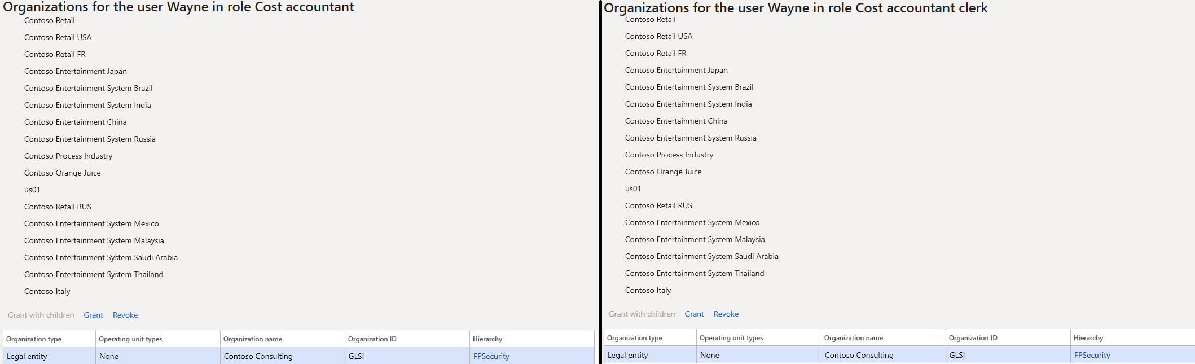Select Contoso Entertainment Japan in Cost accountant clerk panel
The image size is (1195, 364).
[676, 70]
